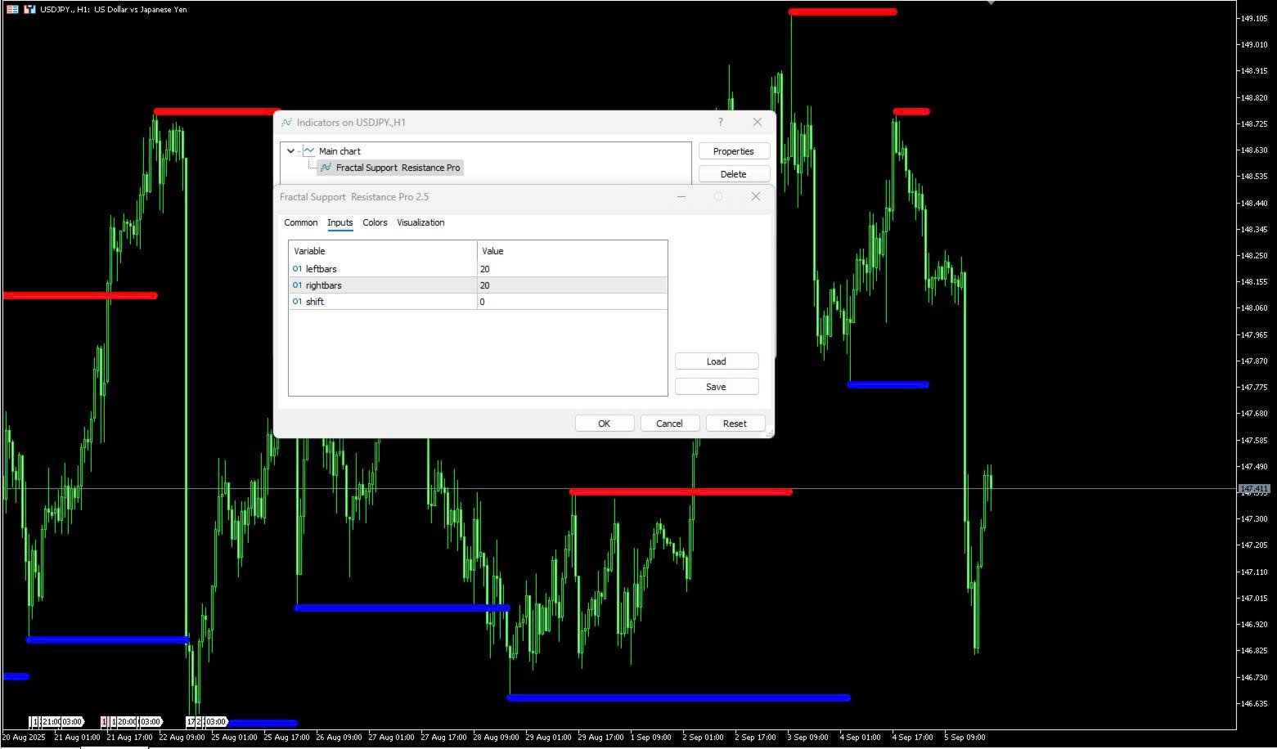This screenshot has height=749, width=1277.
Task: Click the Variable column header
Action: coord(383,251)
